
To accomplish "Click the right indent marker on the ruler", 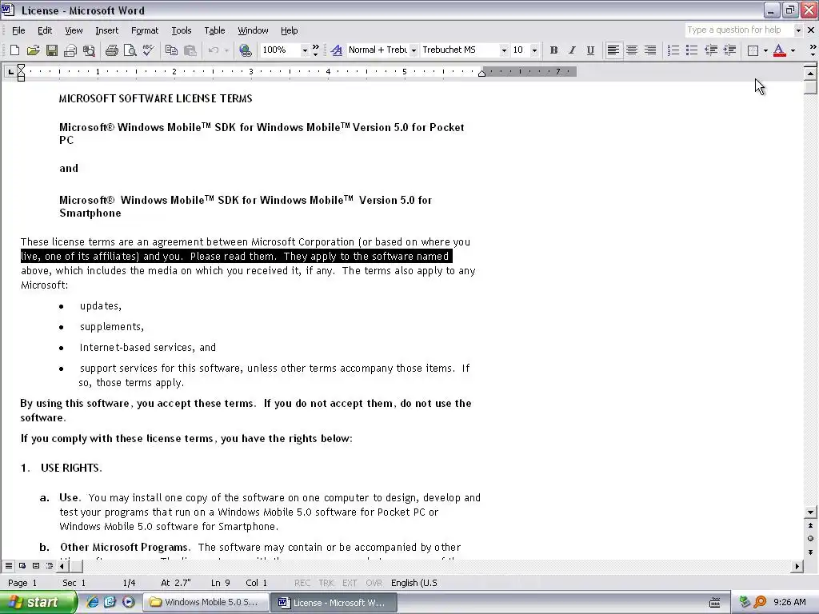I will 482,74.
